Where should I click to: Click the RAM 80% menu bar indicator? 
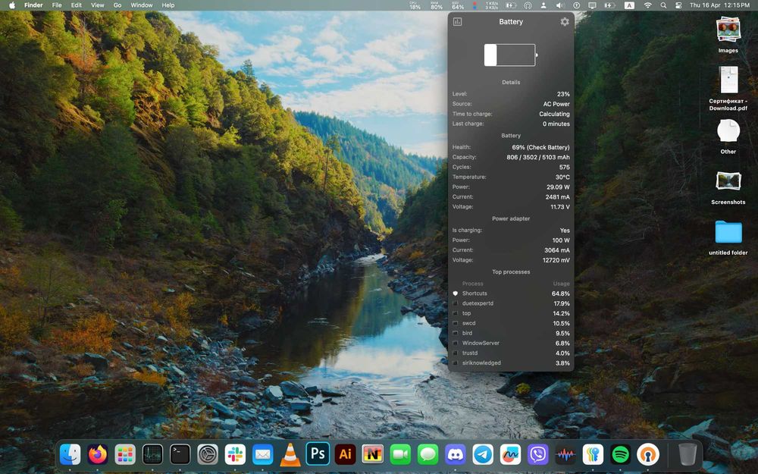coord(437,5)
